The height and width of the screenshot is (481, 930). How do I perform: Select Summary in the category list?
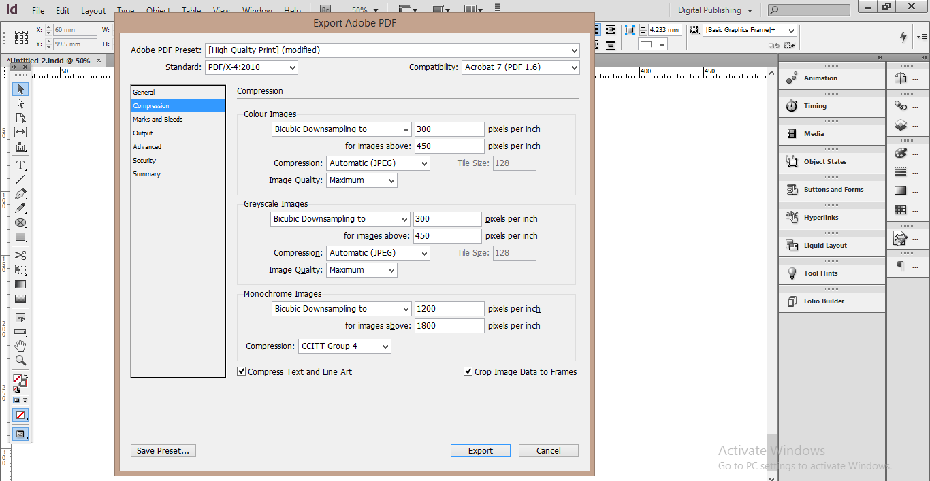[178, 174]
